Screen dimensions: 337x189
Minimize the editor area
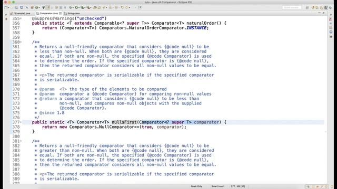(319, 13)
